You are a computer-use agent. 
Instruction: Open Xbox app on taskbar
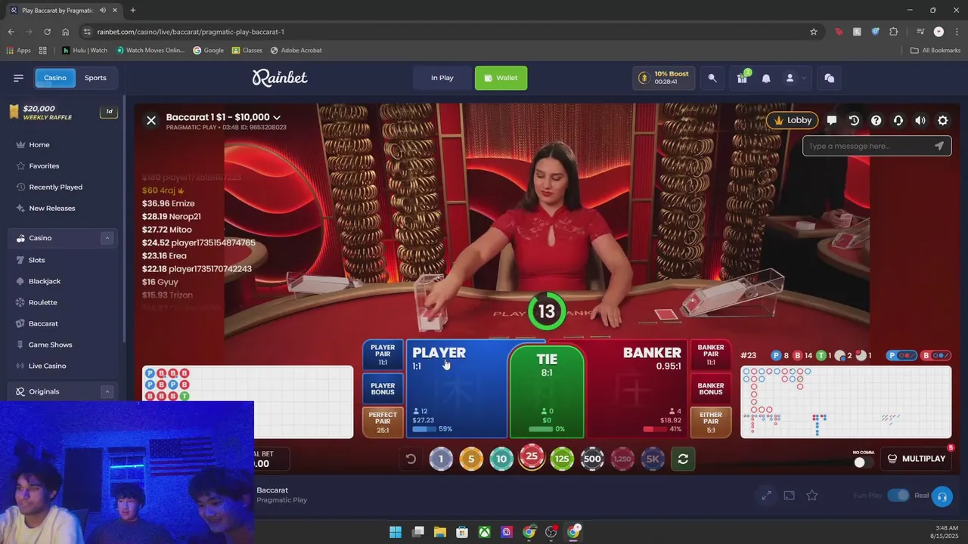485,532
